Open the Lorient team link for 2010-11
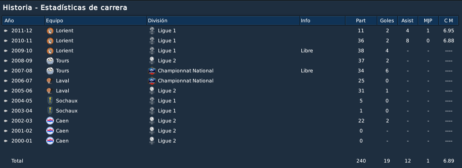The height and width of the screenshot is (168, 462). click(65, 41)
